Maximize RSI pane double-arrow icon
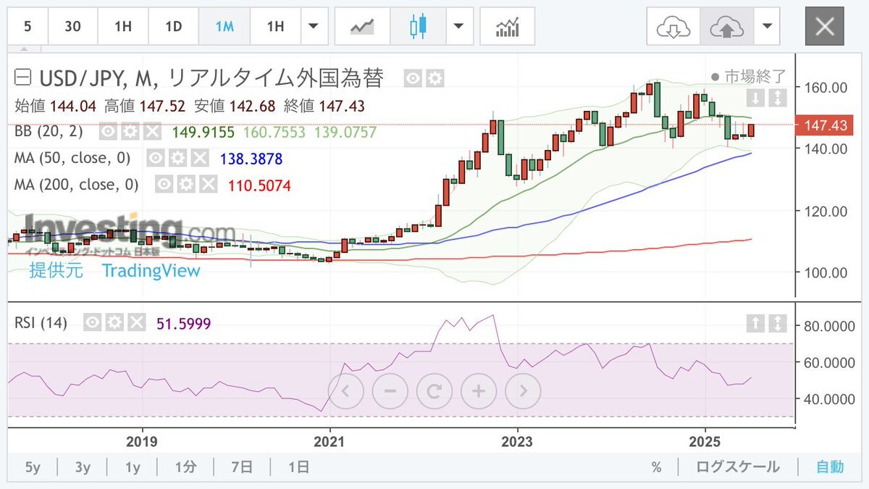Viewport: 869px width, 489px height. point(777,323)
